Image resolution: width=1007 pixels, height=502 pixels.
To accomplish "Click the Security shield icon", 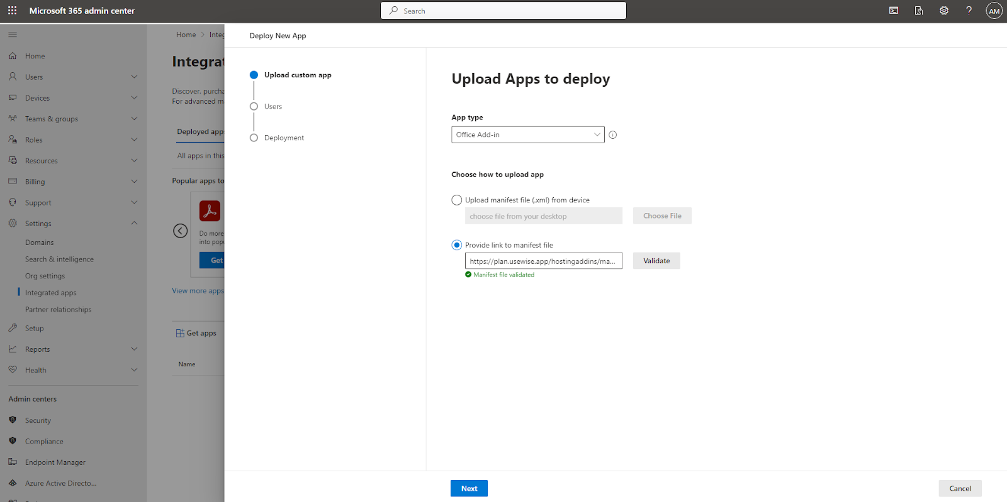I will coord(13,420).
